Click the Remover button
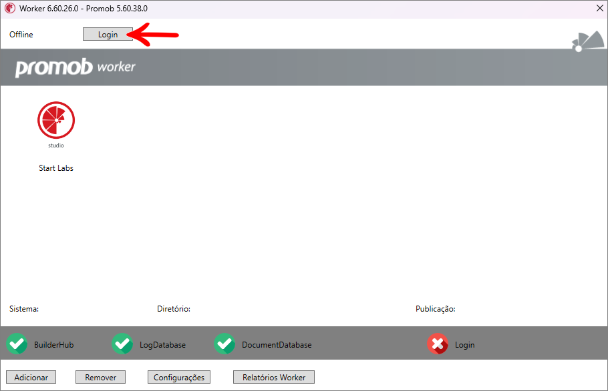The height and width of the screenshot is (391, 608). [x=100, y=378]
